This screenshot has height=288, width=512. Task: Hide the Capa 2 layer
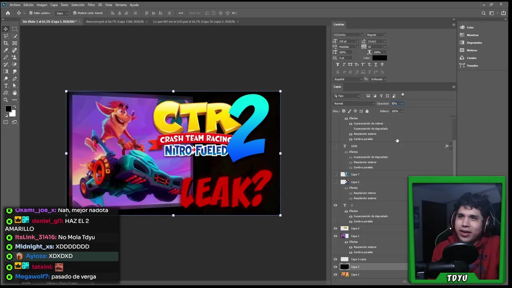pos(336,274)
